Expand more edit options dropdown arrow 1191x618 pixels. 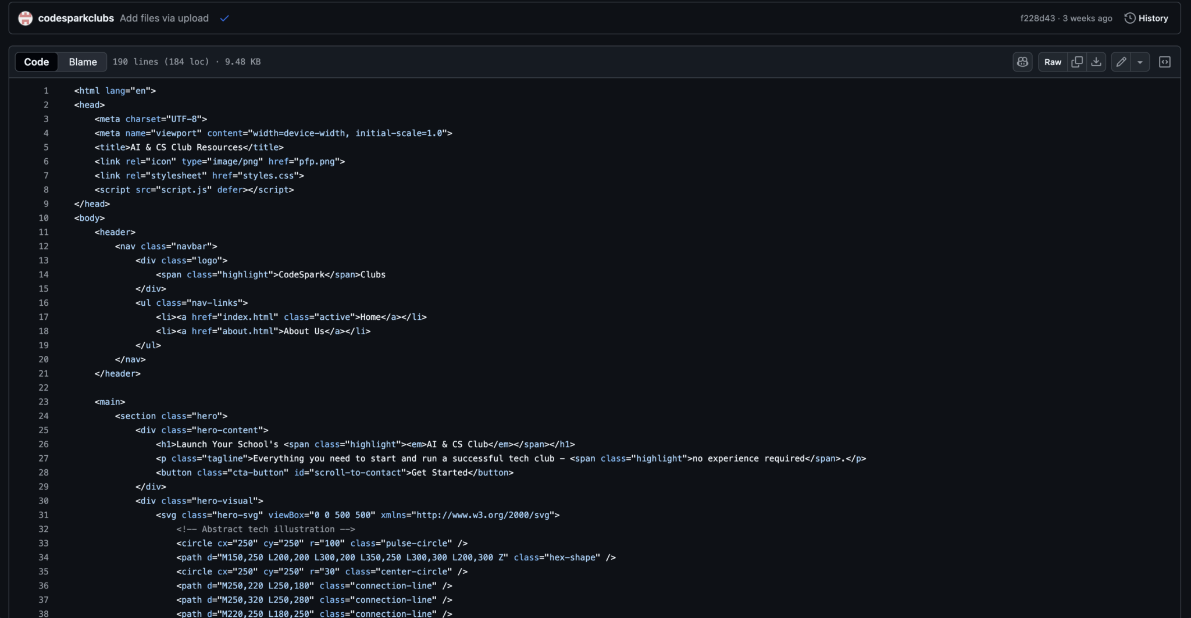click(x=1140, y=62)
